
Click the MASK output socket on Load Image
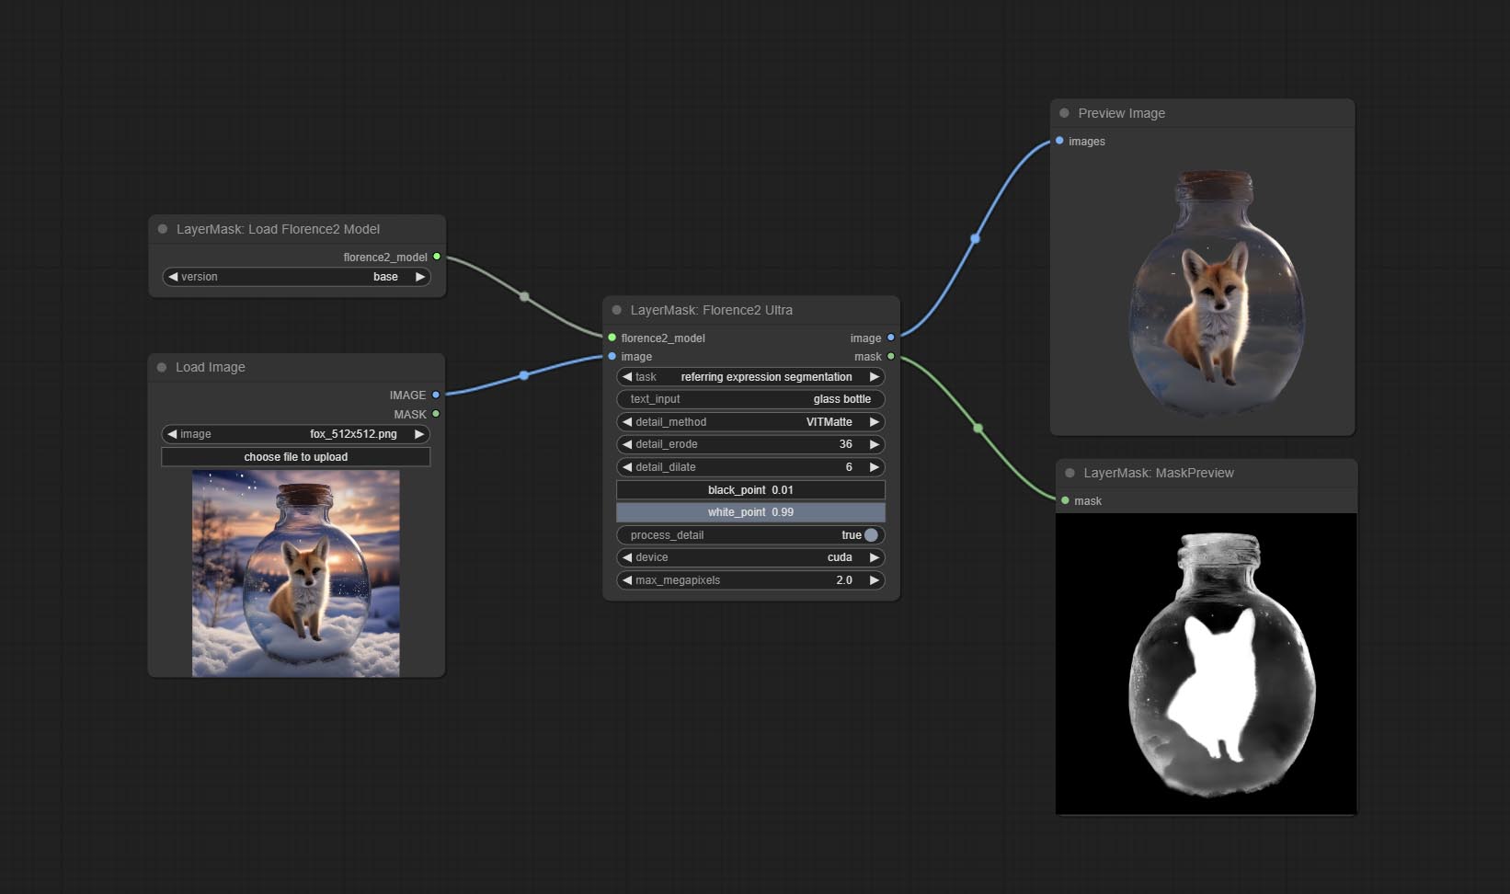(x=436, y=414)
